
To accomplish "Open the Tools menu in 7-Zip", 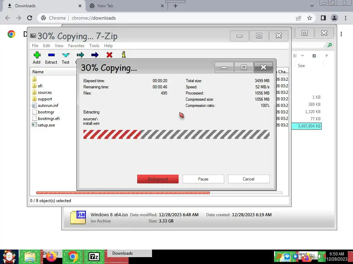I will pyautogui.click(x=94, y=46).
